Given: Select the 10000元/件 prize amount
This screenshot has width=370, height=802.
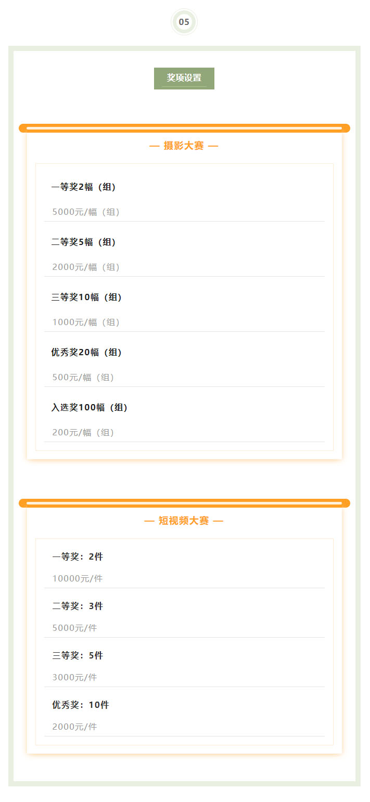Looking at the screenshot, I should pyautogui.click(x=78, y=579).
